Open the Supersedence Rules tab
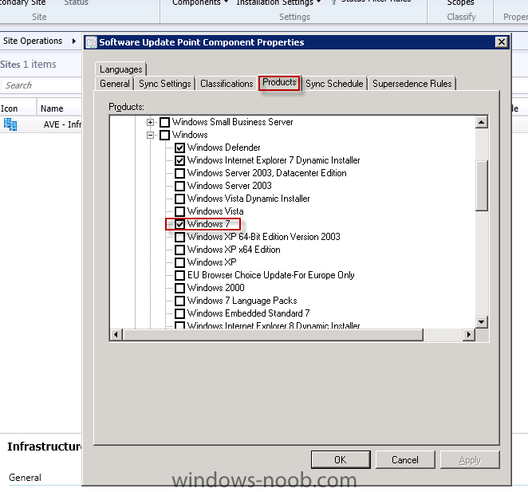This screenshot has height=492, width=528. point(412,84)
